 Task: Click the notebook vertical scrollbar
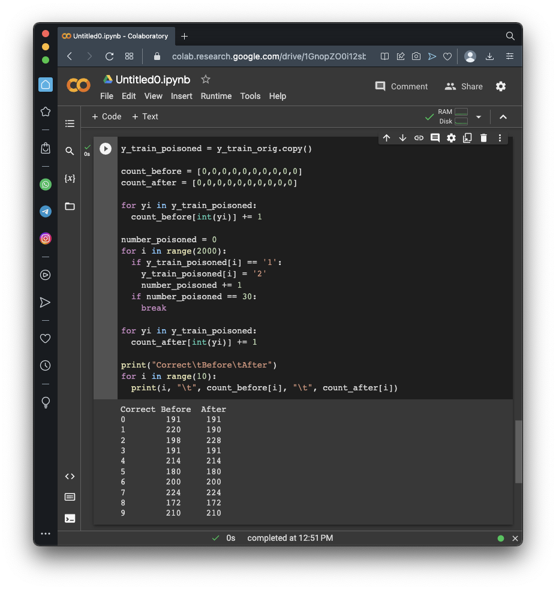519,451
